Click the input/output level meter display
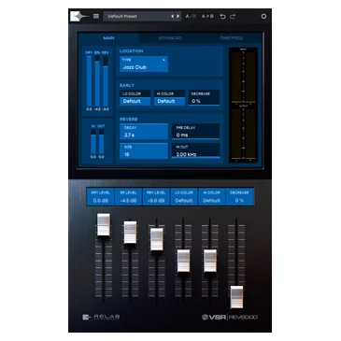341x341 pixels. click(x=243, y=105)
